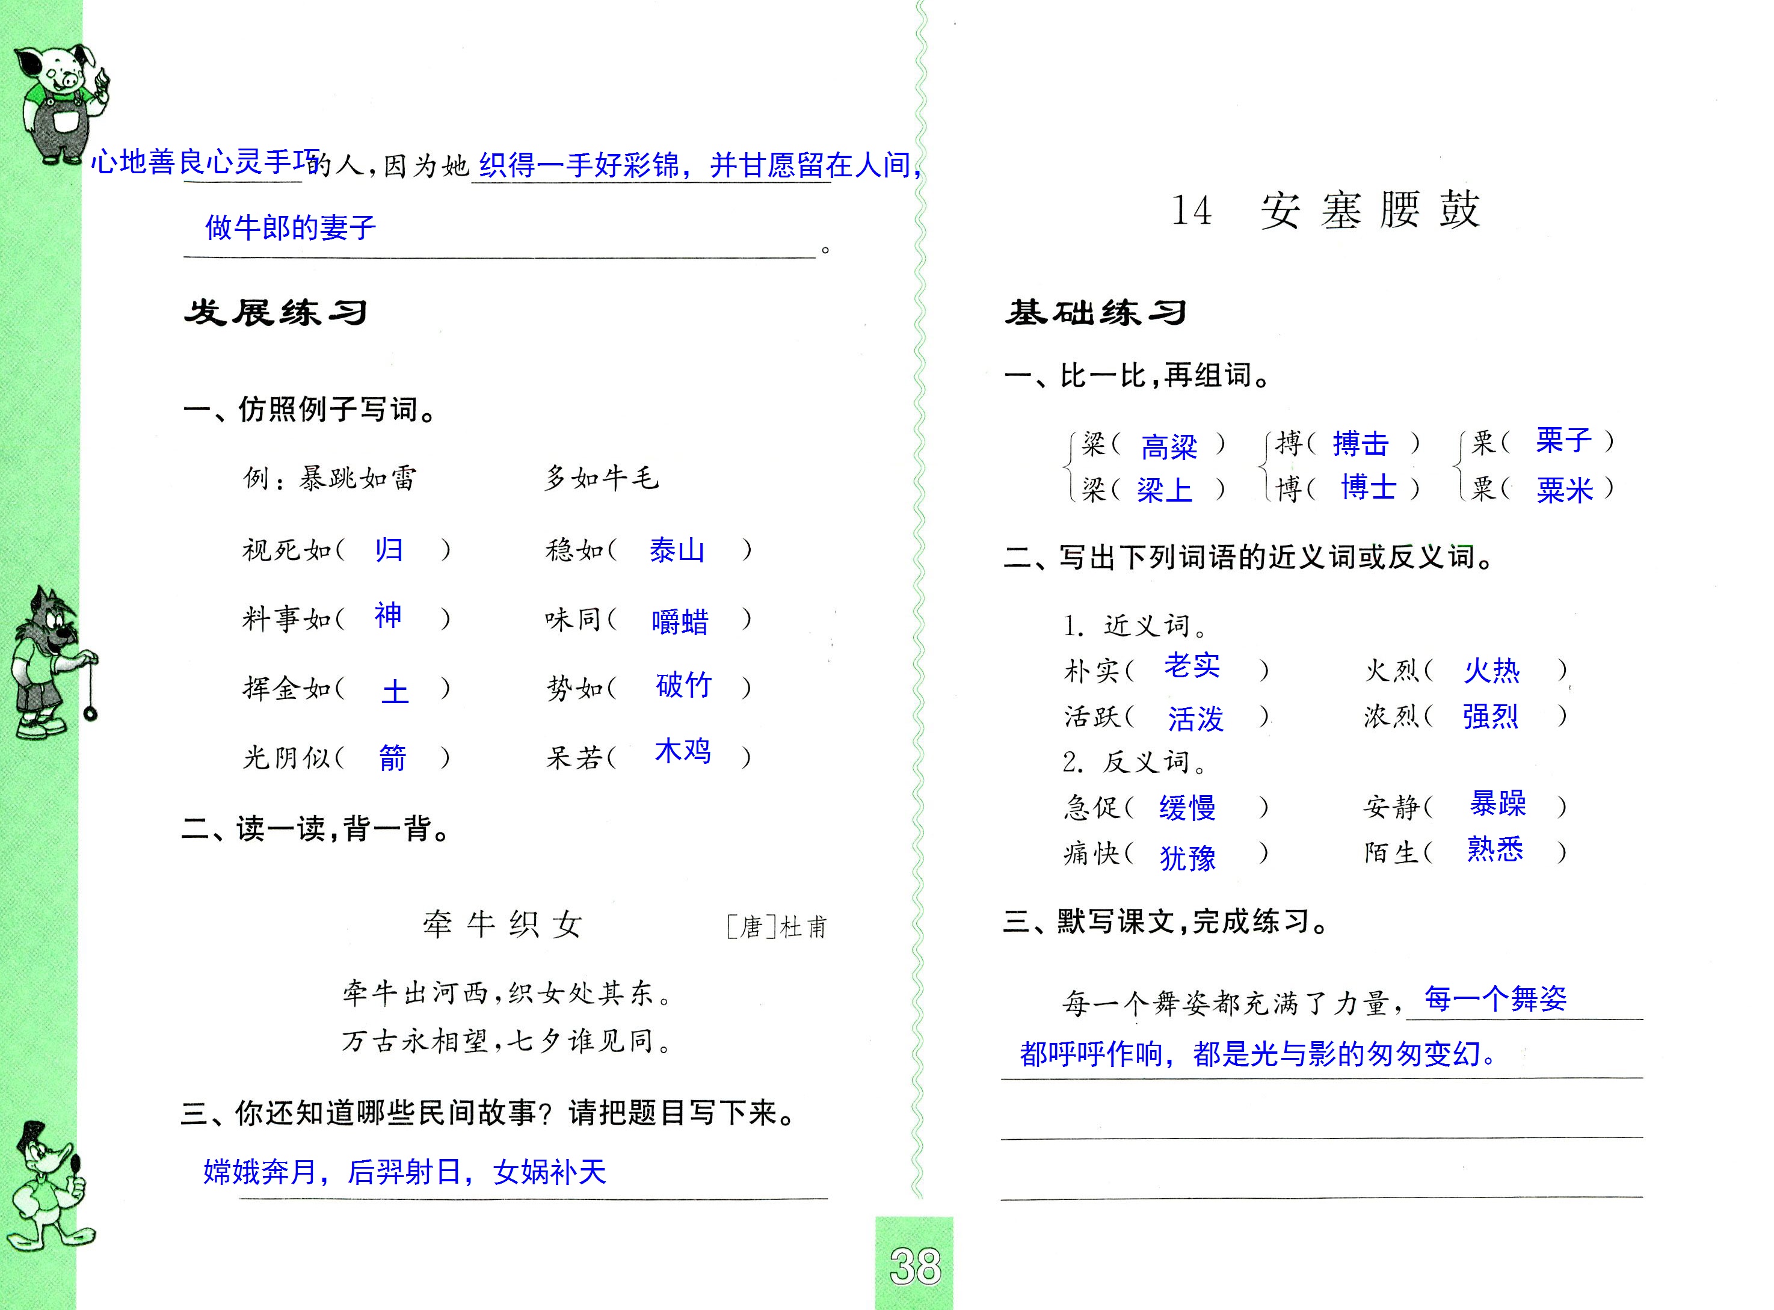Select the answer 箭 after 光阴似

392,758
